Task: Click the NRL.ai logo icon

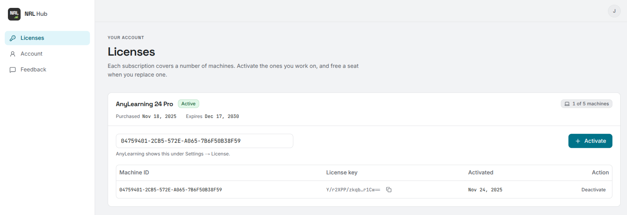Action: coord(14,14)
